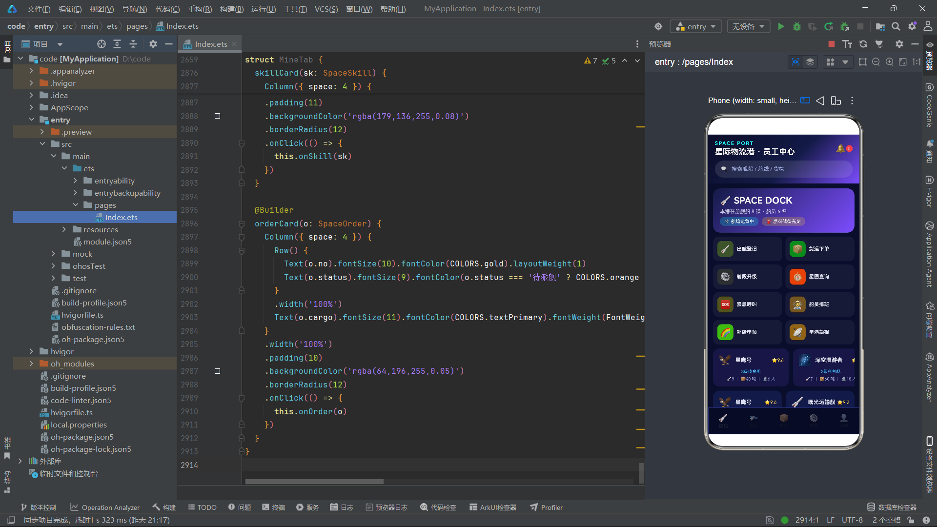Open the 帮助(H) menu

point(393,9)
